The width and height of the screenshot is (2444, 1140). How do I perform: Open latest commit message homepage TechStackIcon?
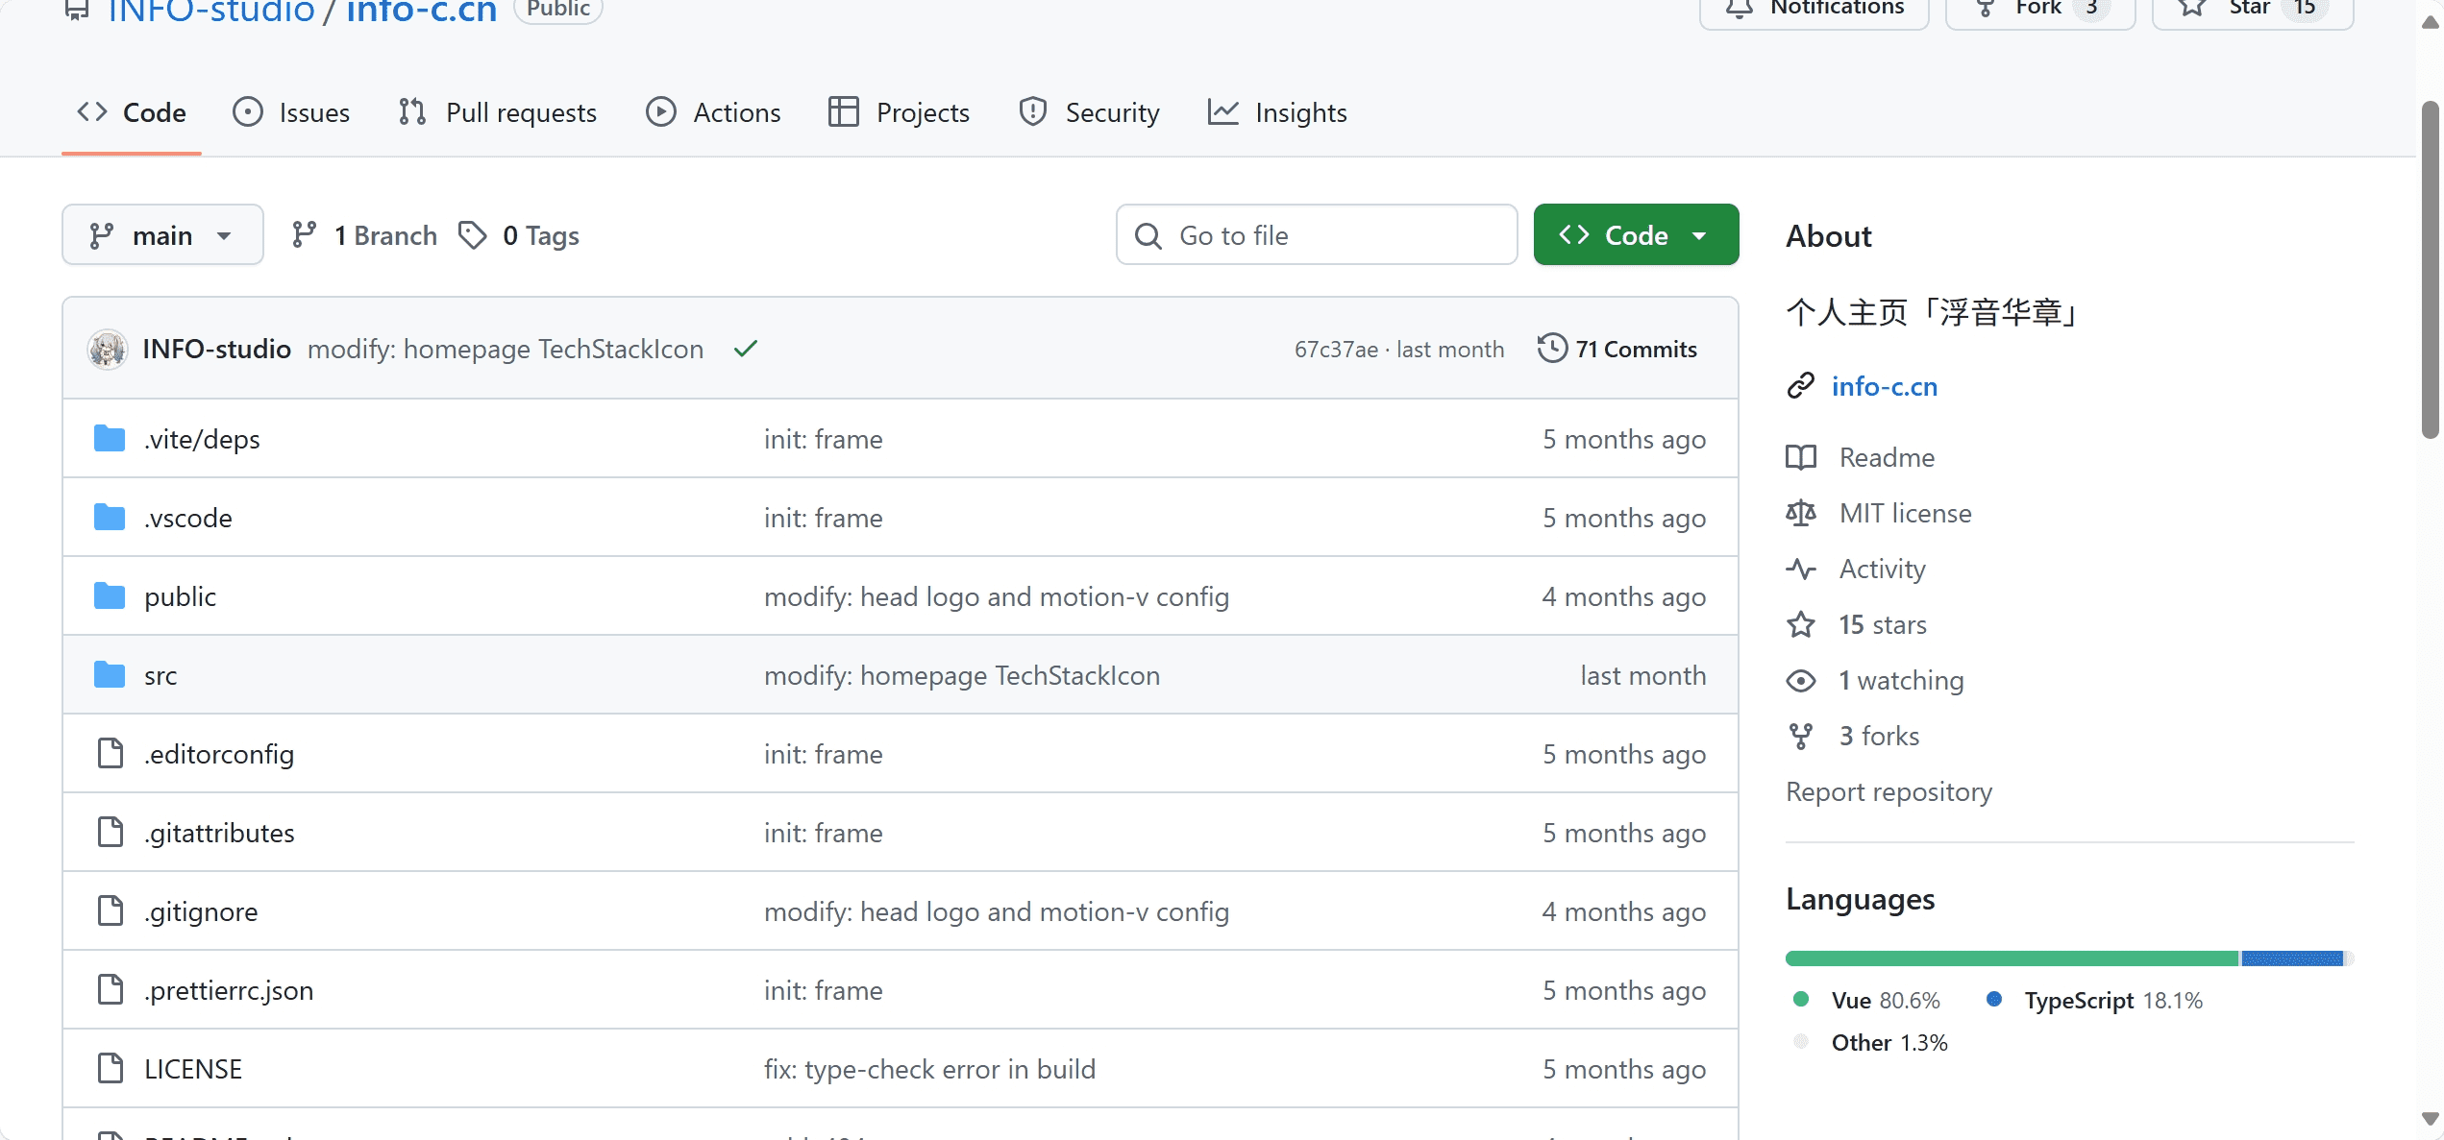click(506, 349)
